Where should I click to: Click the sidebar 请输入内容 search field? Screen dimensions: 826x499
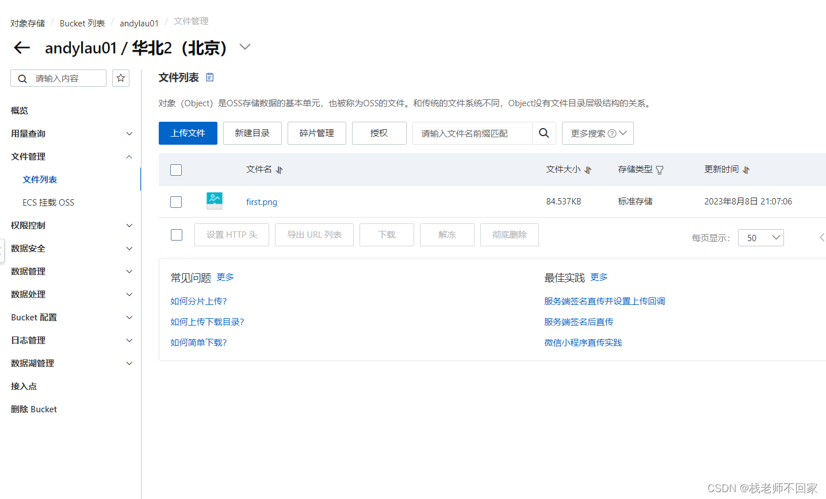point(59,78)
